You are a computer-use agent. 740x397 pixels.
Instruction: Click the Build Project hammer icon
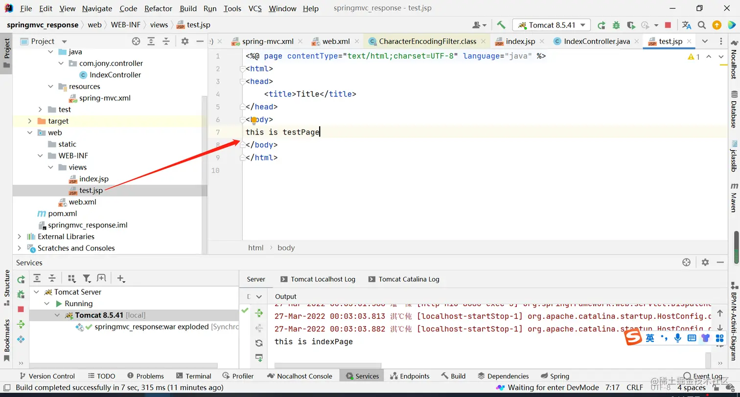(x=501, y=25)
